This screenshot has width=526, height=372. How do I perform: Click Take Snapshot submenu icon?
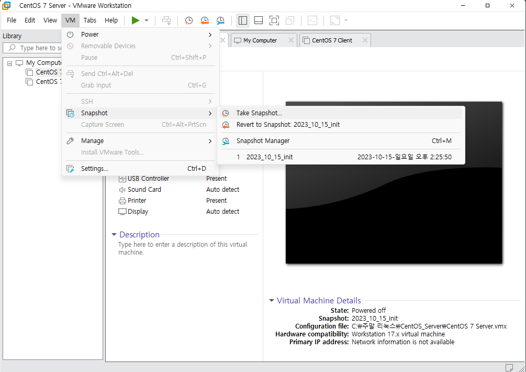click(226, 114)
